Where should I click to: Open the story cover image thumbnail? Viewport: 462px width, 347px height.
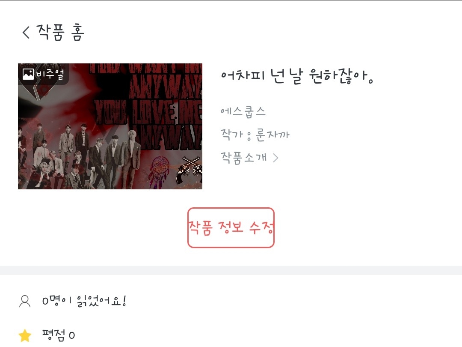(110, 126)
